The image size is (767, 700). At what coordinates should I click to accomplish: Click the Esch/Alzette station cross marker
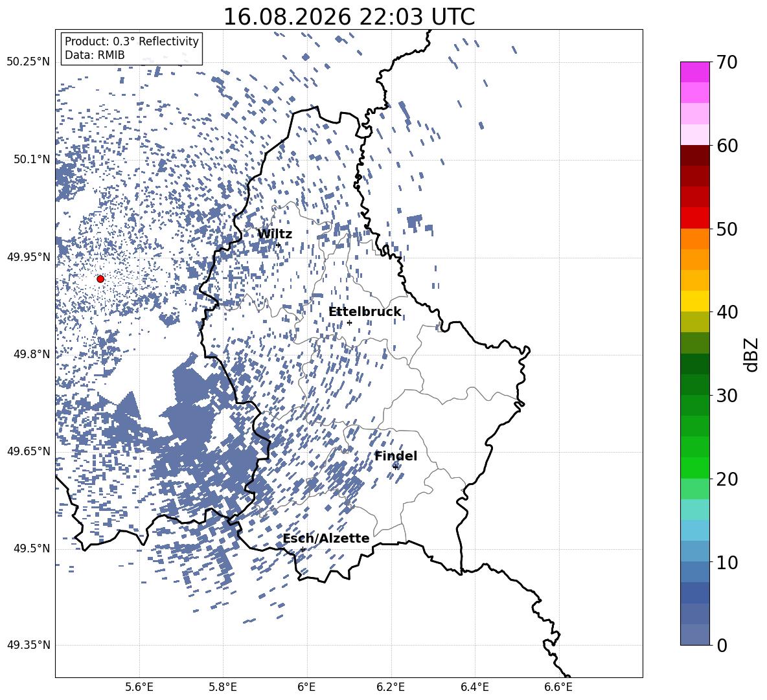(303, 549)
